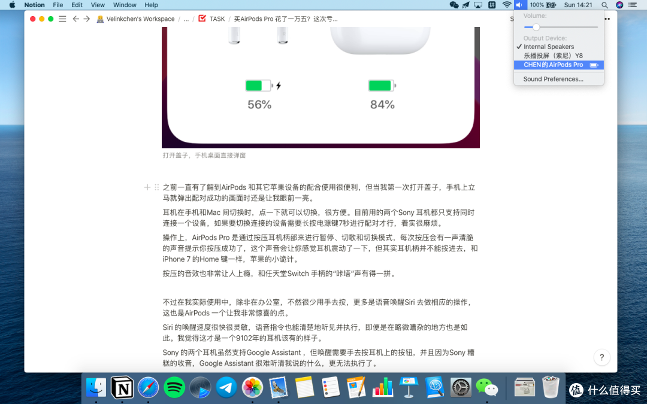
Task: Open Pages from the Dock
Action: [x=356, y=387]
